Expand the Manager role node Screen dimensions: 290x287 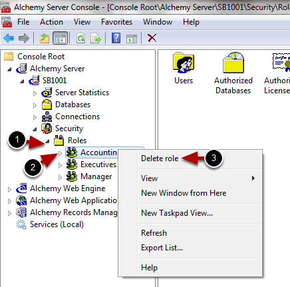(x=60, y=177)
